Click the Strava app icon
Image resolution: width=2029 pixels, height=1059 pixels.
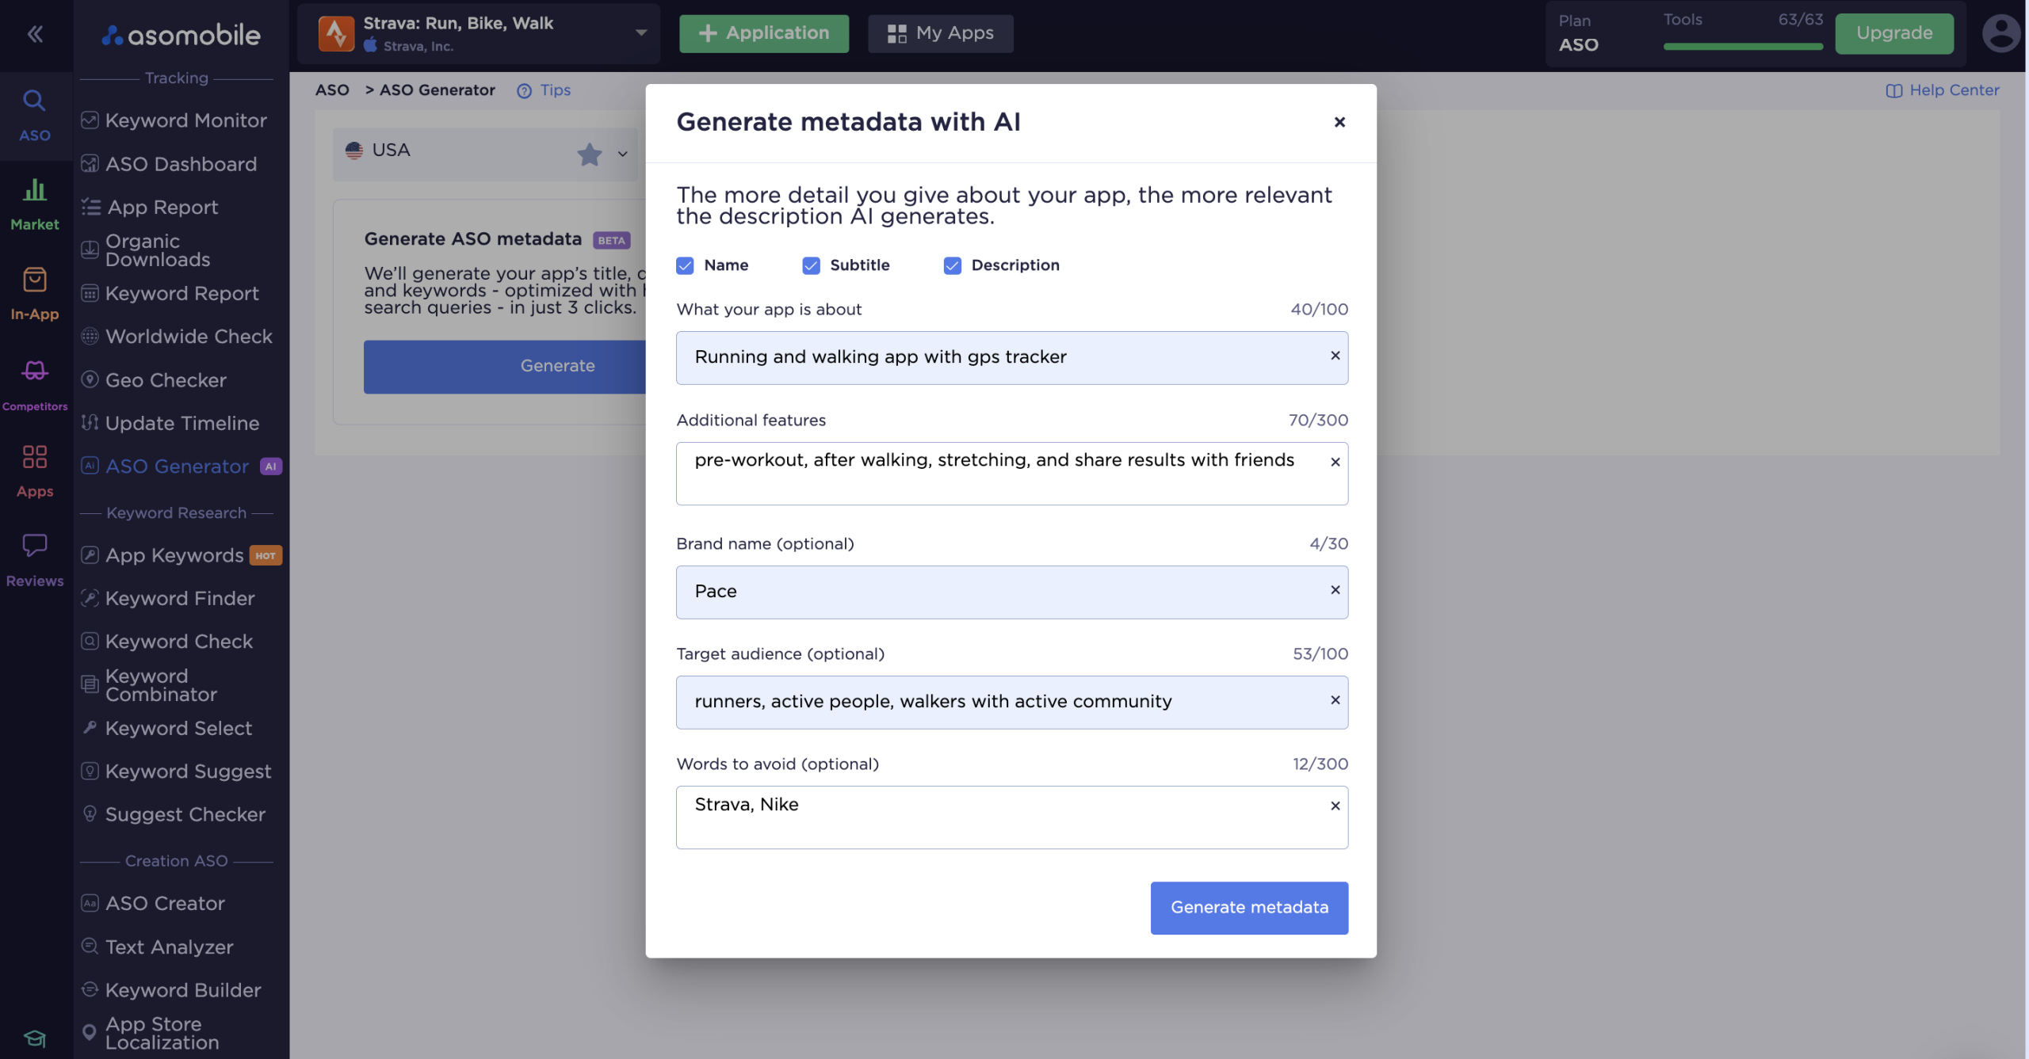[x=336, y=33]
